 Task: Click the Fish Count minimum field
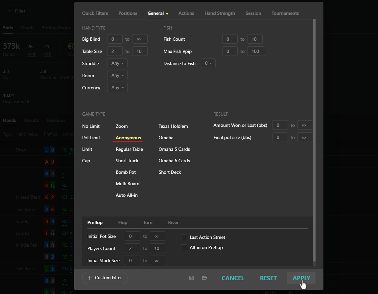tap(230, 39)
